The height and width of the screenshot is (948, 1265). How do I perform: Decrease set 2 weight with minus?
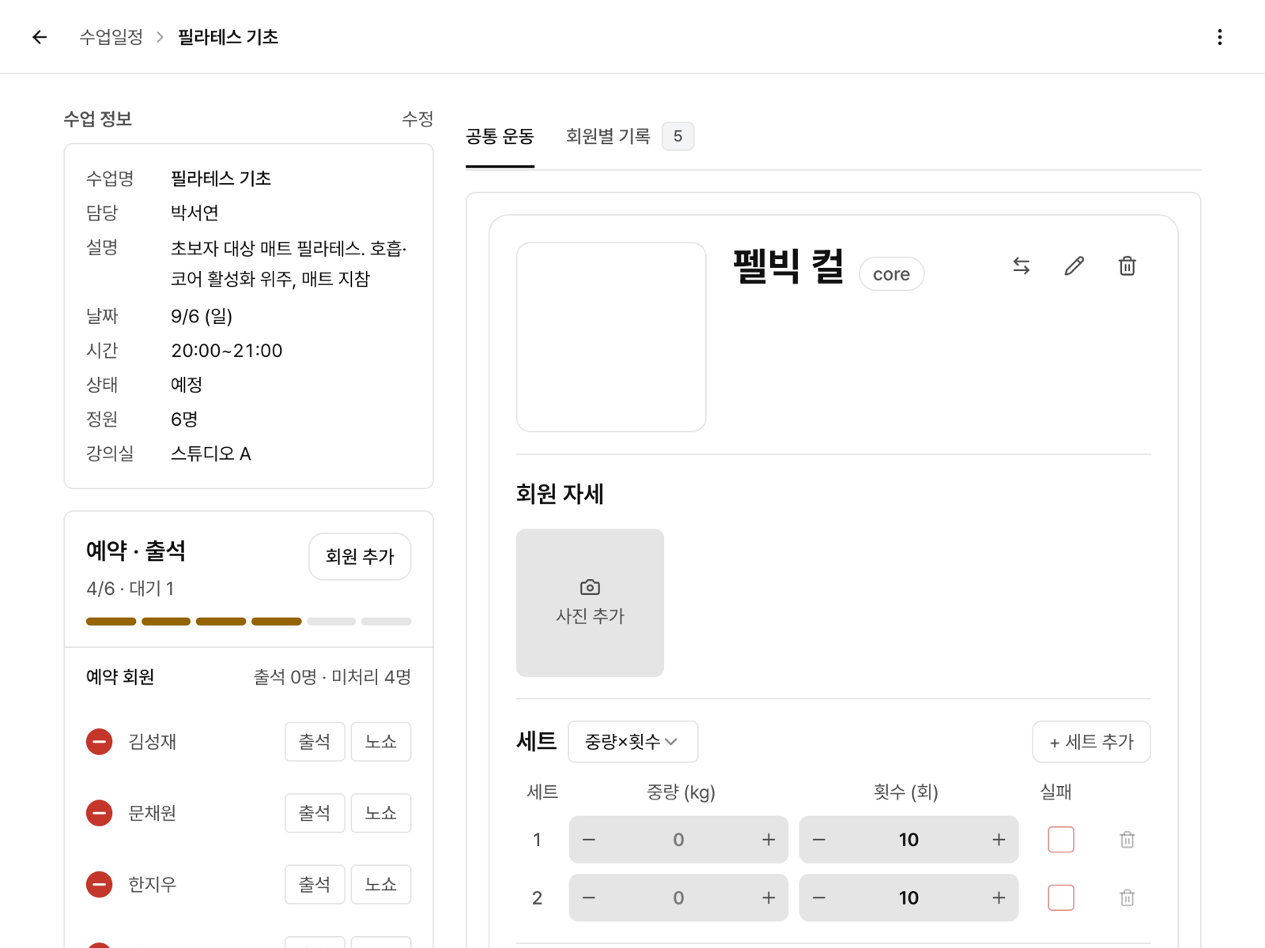click(x=589, y=897)
